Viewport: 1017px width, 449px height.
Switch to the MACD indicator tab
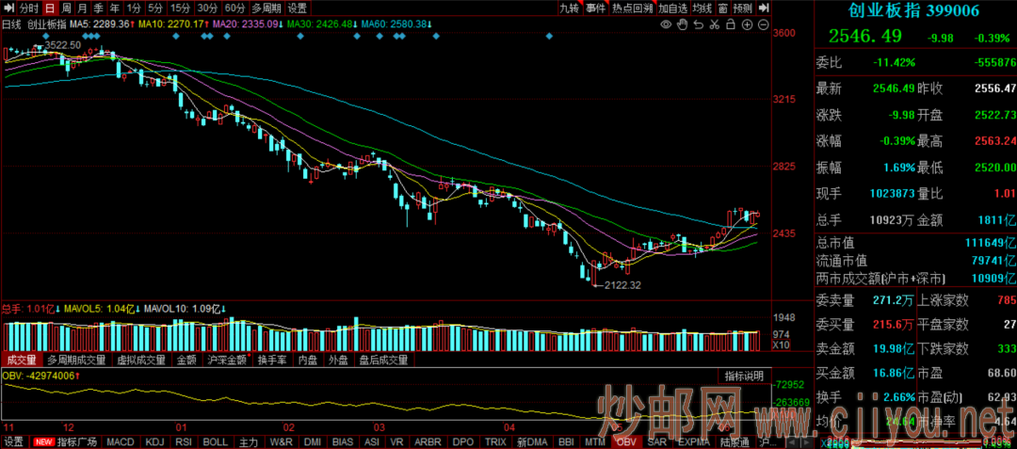(120, 441)
